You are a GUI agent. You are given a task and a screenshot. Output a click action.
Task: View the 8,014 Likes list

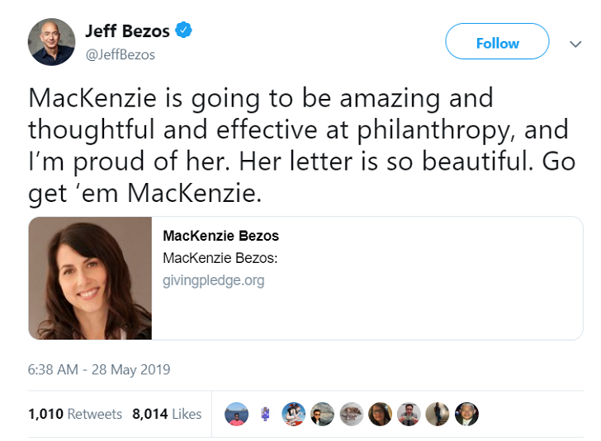click(x=167, y=414)
